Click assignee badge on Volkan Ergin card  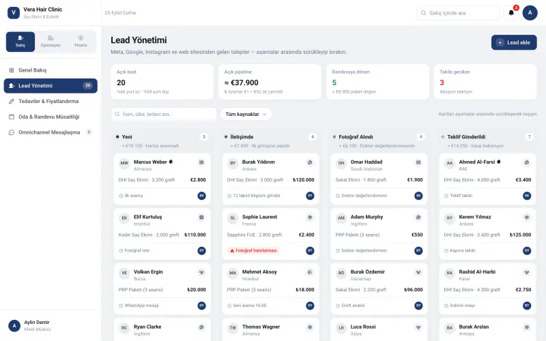point(201,306)
